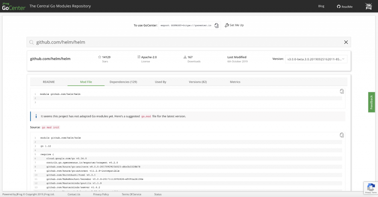
Task: Click the search input field
Action: point(185,42)
